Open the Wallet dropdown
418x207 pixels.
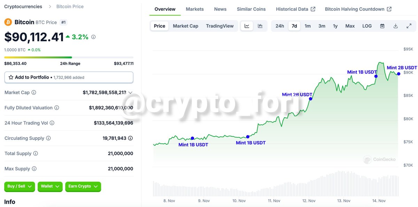pos(50,186)
